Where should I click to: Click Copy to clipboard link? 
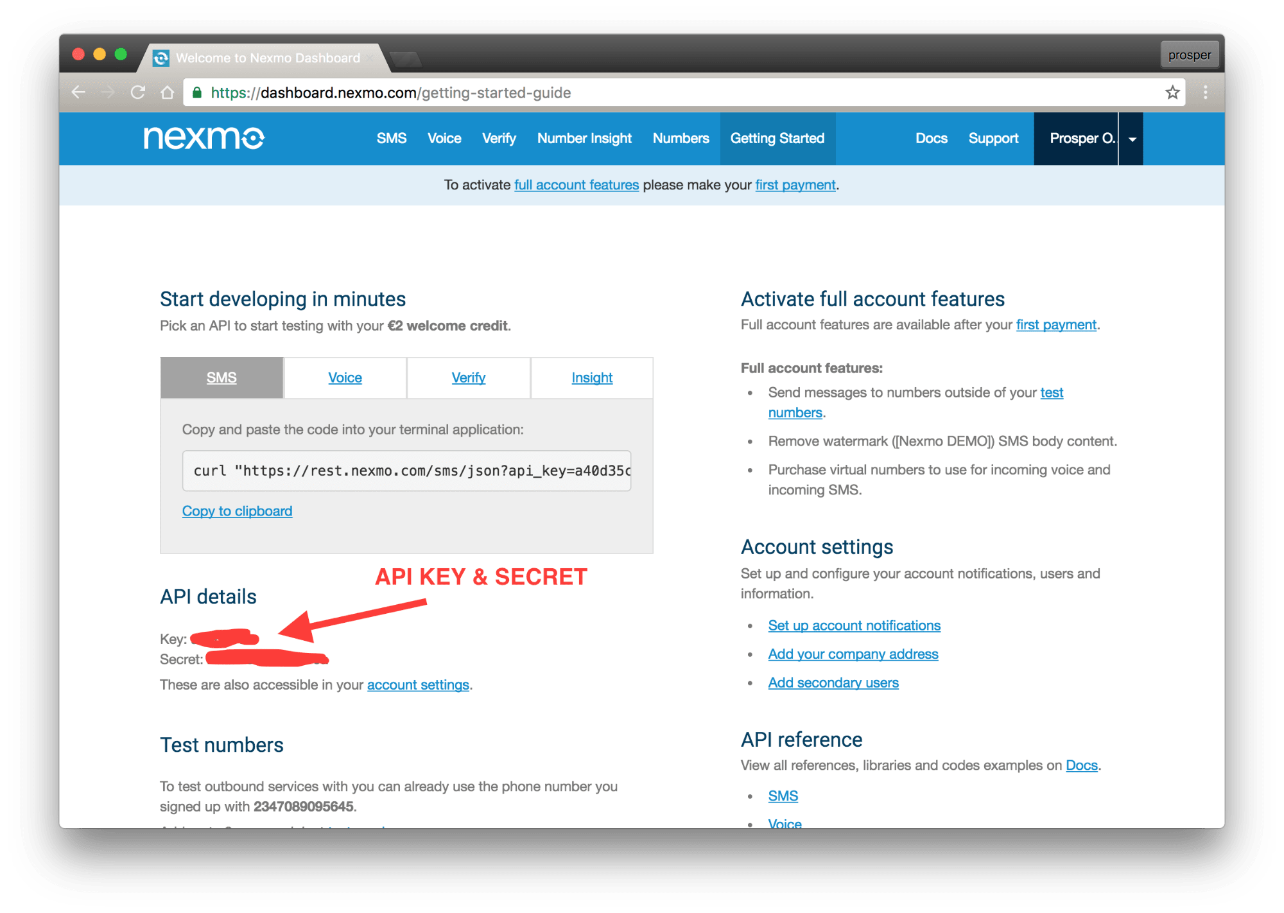click(x=237, y=511)
